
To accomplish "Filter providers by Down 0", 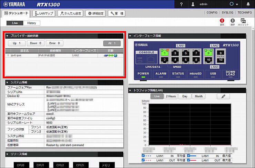I will pos(35,43).
